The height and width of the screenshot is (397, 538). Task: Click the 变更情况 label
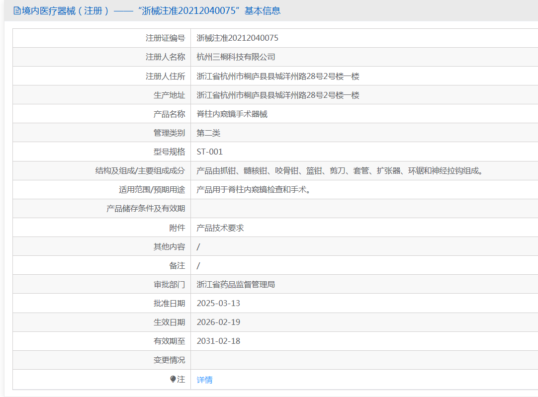[x=169, y=360]
